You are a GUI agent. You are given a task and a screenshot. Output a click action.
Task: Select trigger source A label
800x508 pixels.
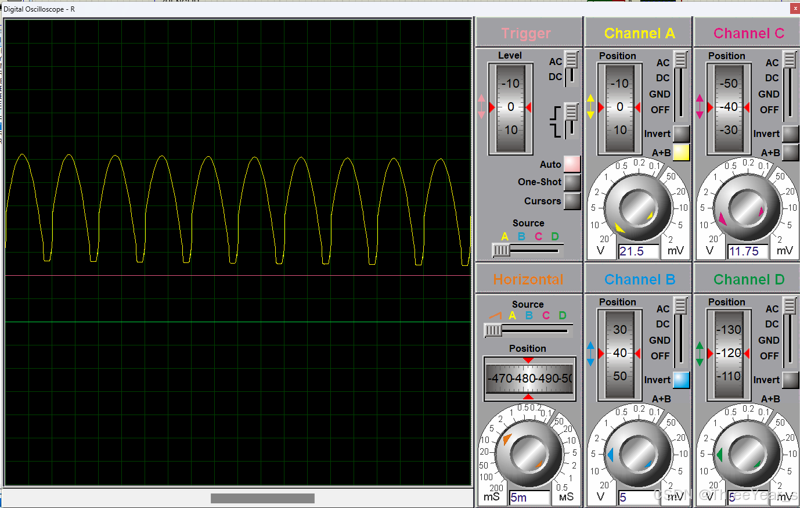[504, 236]
